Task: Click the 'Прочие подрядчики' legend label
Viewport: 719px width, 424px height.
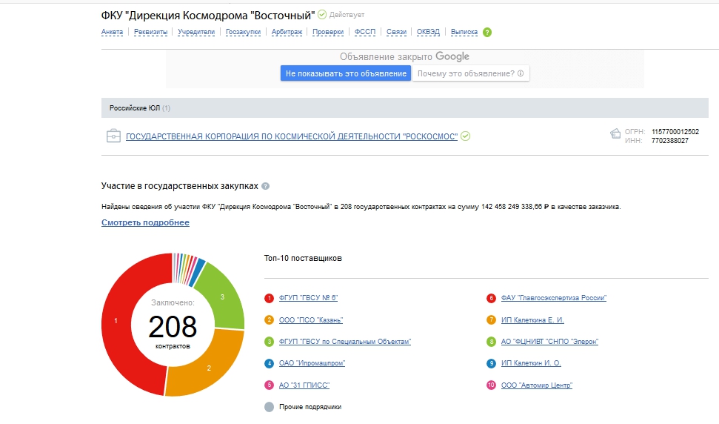Action: click(x=310, y=407)
